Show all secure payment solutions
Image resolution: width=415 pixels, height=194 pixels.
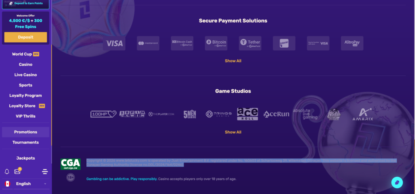coord(233,61)
